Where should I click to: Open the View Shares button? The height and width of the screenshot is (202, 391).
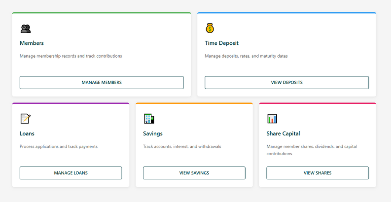click(318, 173)
